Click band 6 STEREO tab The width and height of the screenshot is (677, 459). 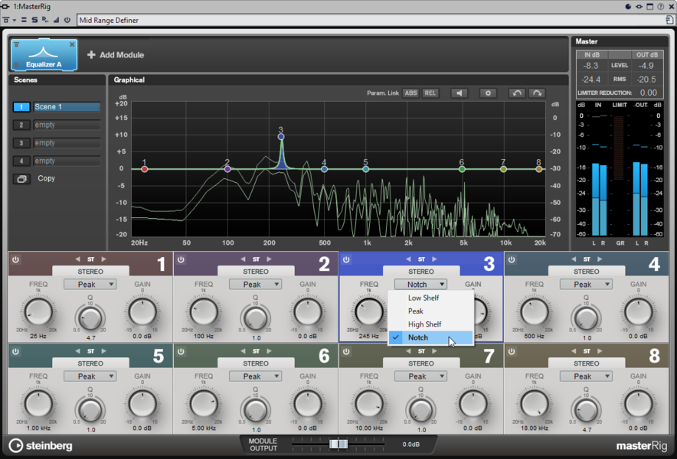coord(256,363)
